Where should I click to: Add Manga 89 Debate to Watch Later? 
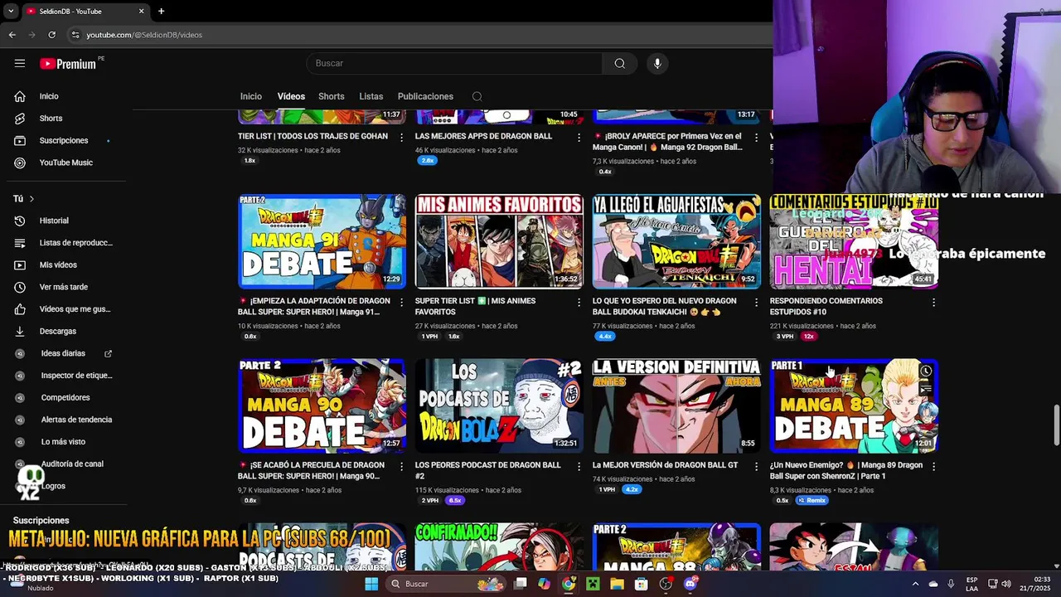tap(926, 371)
